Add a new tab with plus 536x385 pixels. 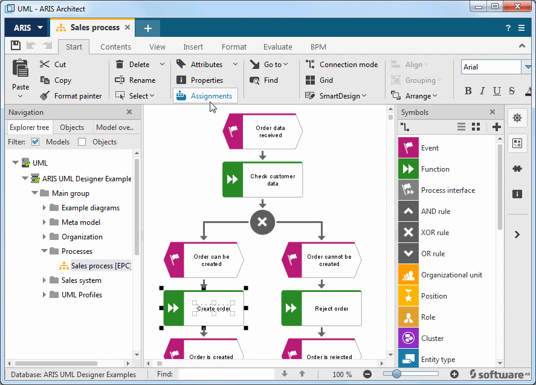coord(147,28)
